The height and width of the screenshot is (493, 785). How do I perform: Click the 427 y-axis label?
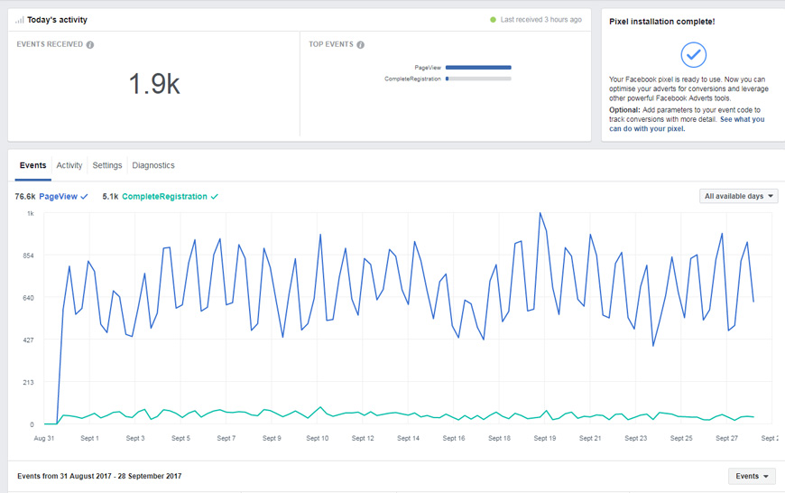(x=29, y=340)
